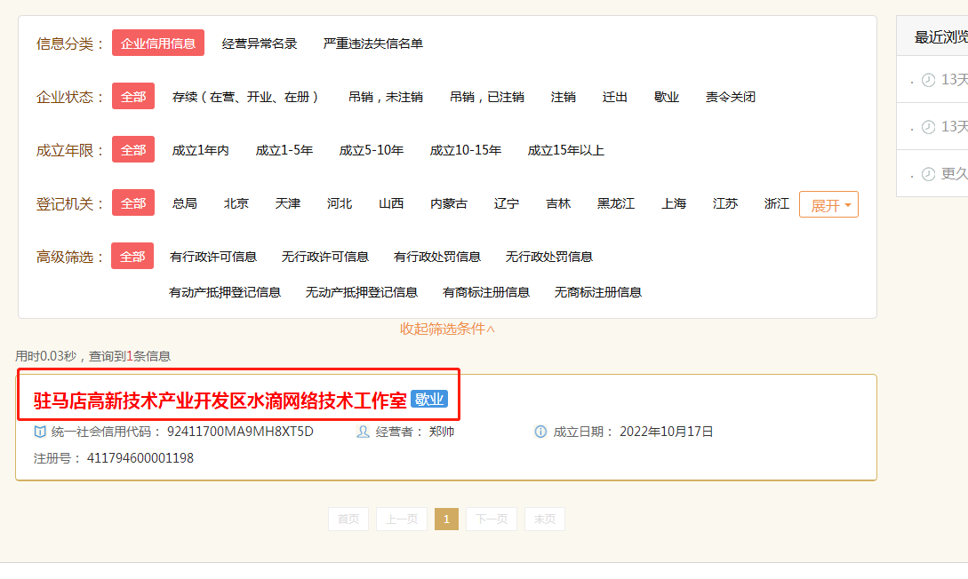Select 企业信用信息 information category
968x579 pixels.
tap(158, 44)
